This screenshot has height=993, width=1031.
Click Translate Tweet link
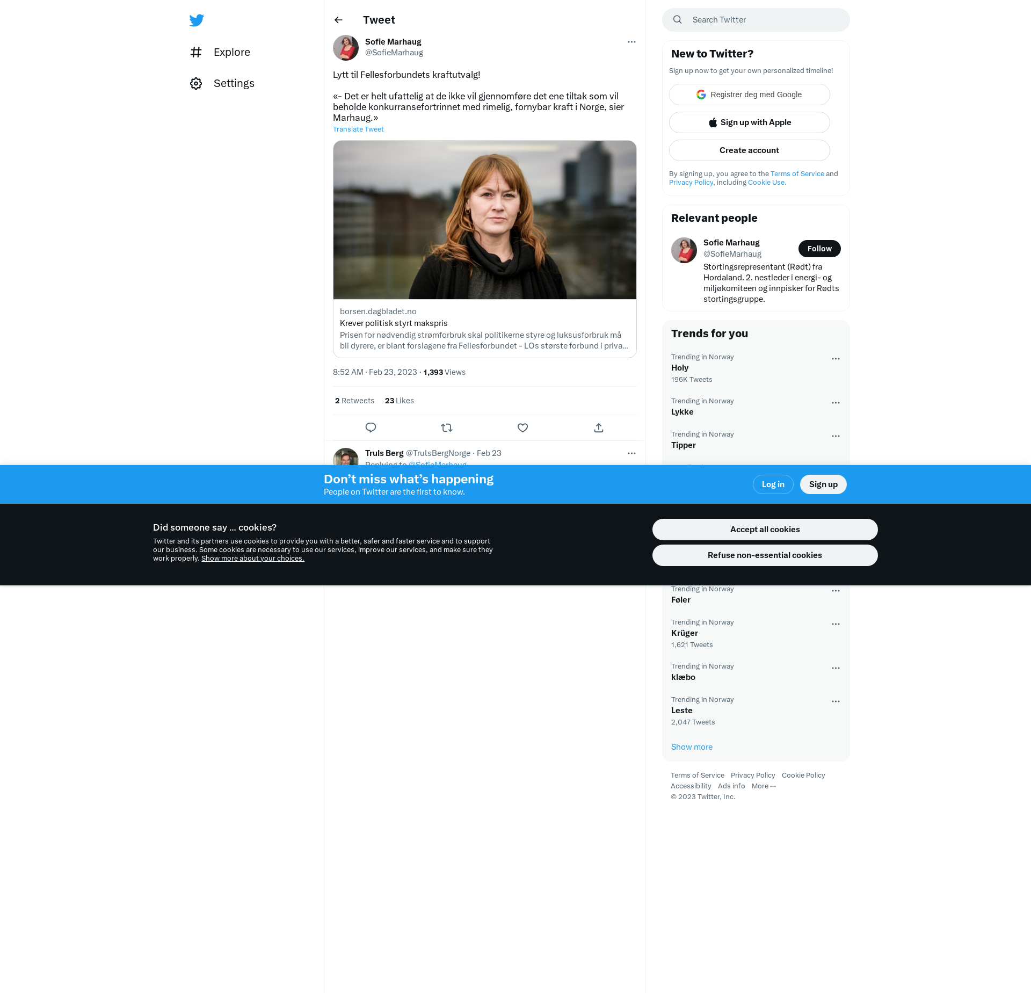pos(358,129)
